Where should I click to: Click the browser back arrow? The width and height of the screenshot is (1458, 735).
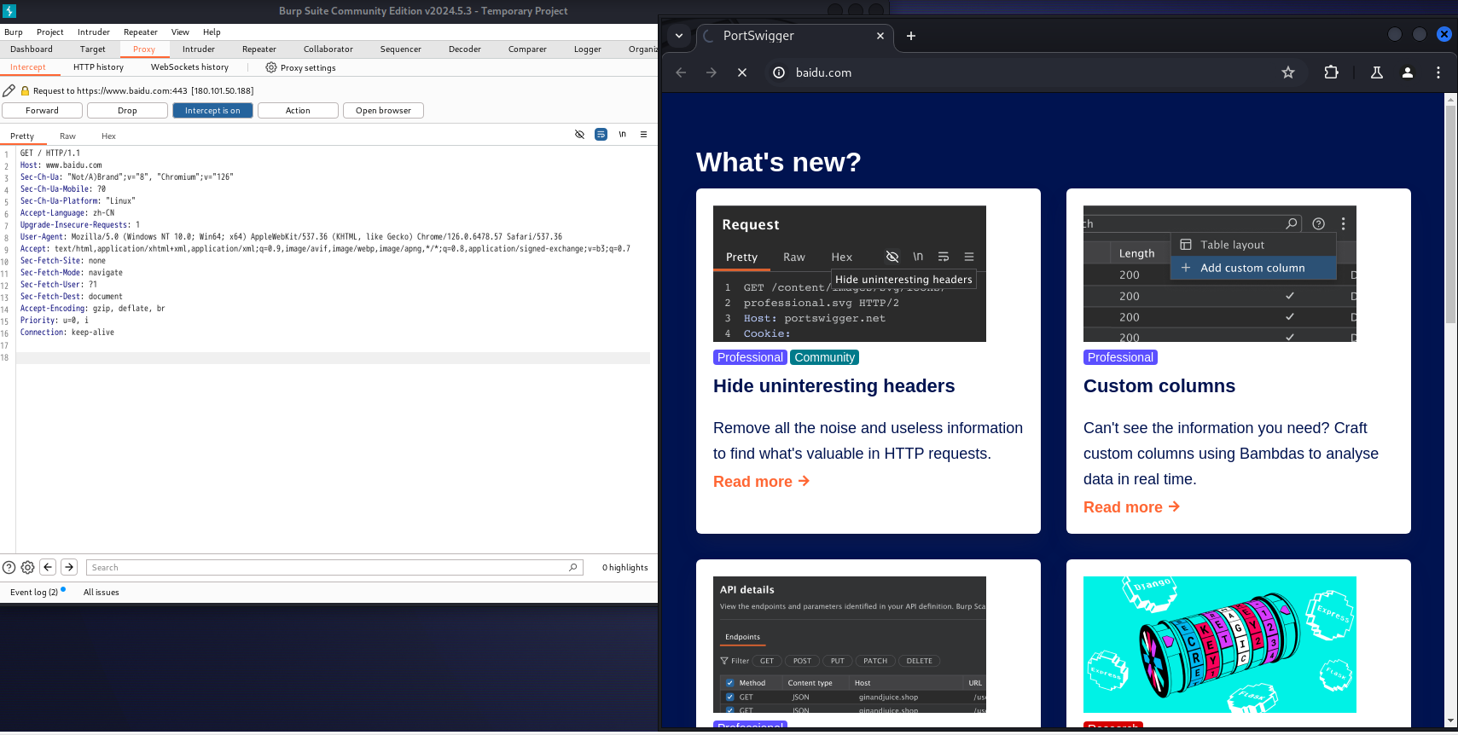[681, 72]
